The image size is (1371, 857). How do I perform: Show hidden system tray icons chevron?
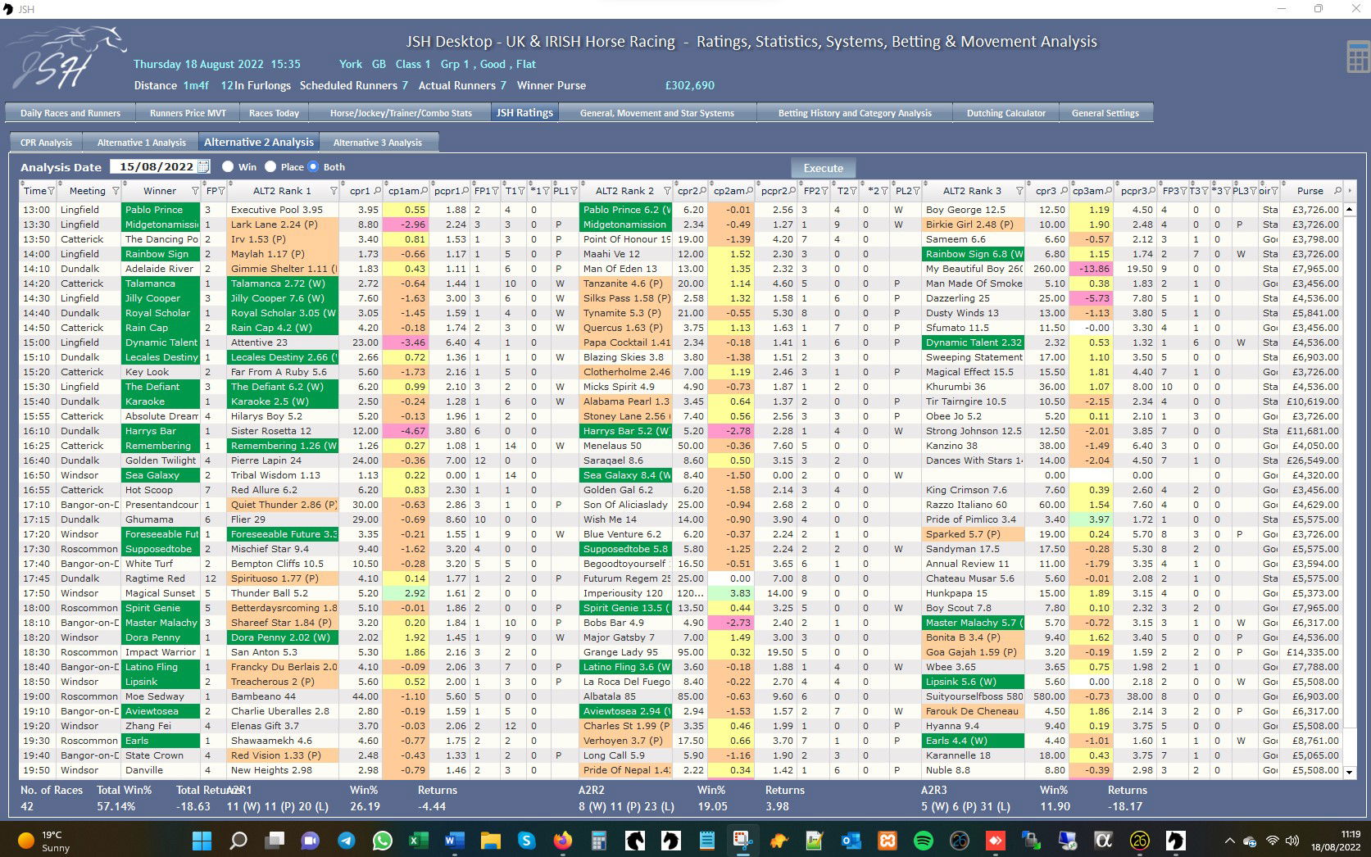(1229, 841)
